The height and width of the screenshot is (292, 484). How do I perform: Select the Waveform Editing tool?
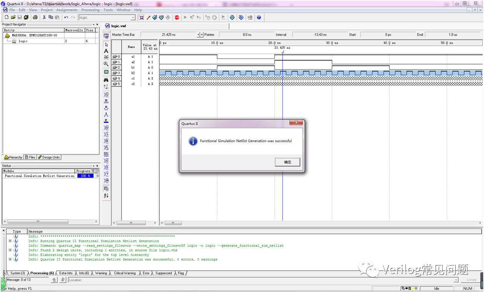pos(106,57)
